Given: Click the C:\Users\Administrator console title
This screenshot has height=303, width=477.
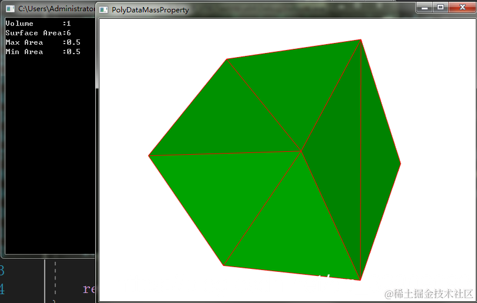Looking at the screenshot, I should point(56,9).
